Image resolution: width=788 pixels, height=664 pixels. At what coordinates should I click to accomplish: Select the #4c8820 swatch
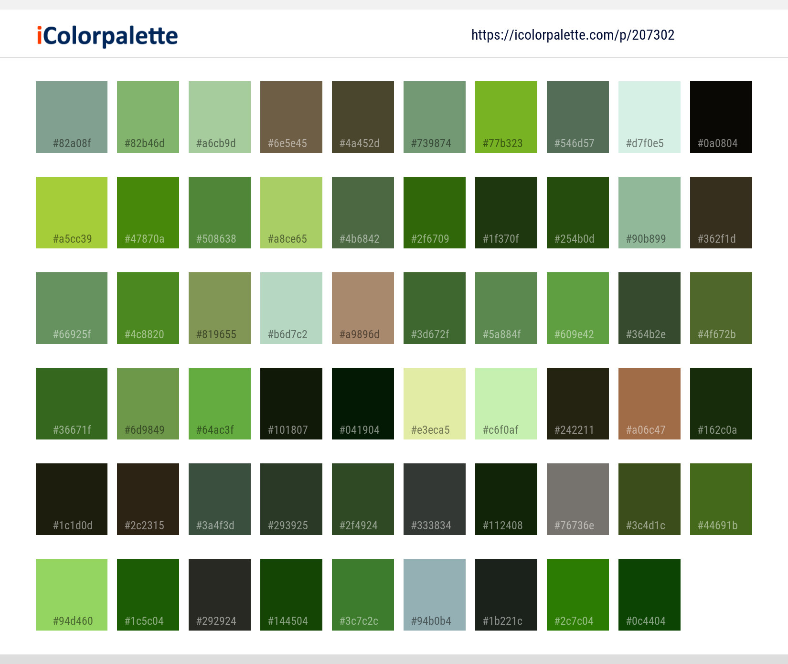148,308
